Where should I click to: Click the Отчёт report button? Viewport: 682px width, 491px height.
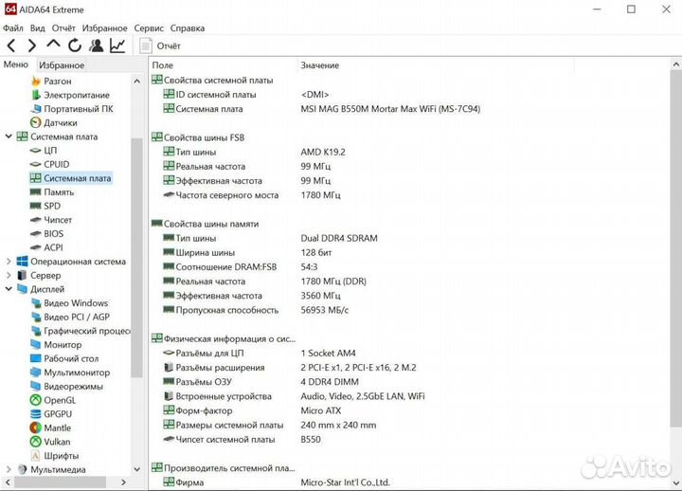[160, 45]
